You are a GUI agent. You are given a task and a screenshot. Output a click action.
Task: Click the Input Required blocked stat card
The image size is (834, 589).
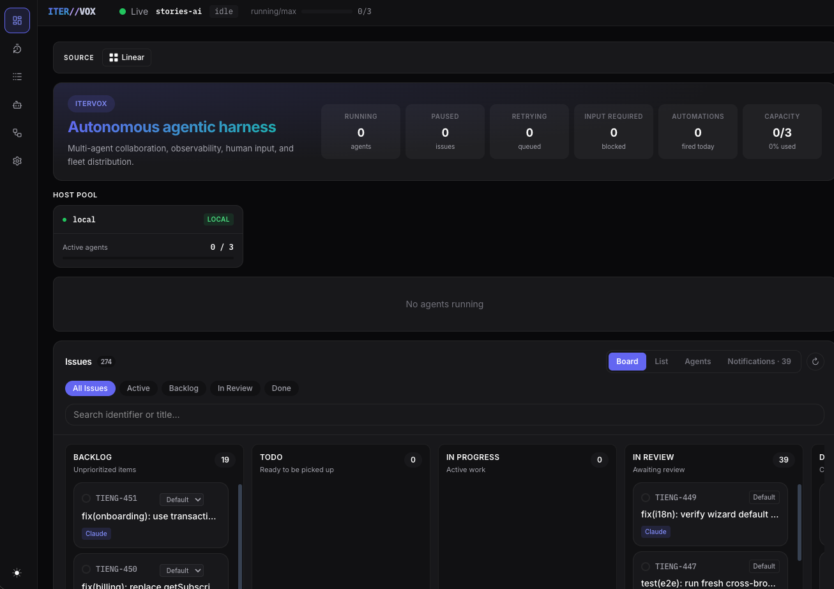[x=614, y=132]
